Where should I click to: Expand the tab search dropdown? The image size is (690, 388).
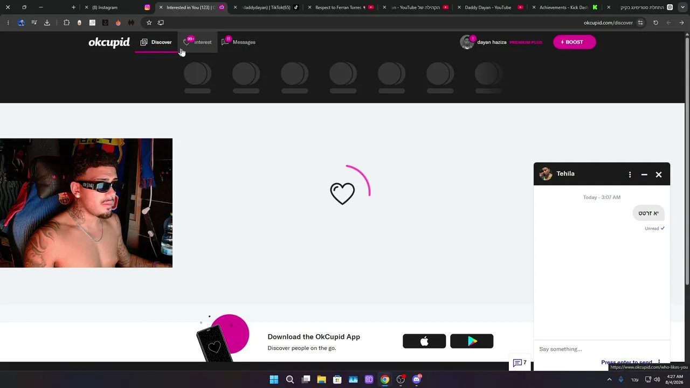click(682, 8)
